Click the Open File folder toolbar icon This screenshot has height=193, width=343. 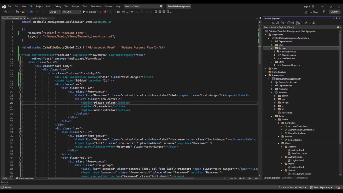(x=23, y=12)
